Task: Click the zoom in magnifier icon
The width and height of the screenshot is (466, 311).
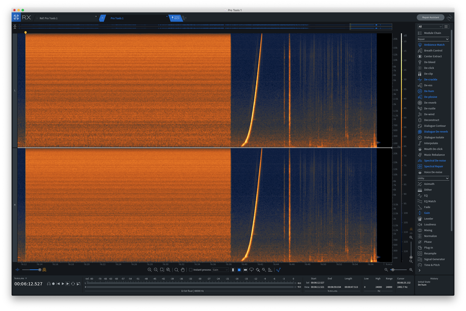Action: [149, 270]
